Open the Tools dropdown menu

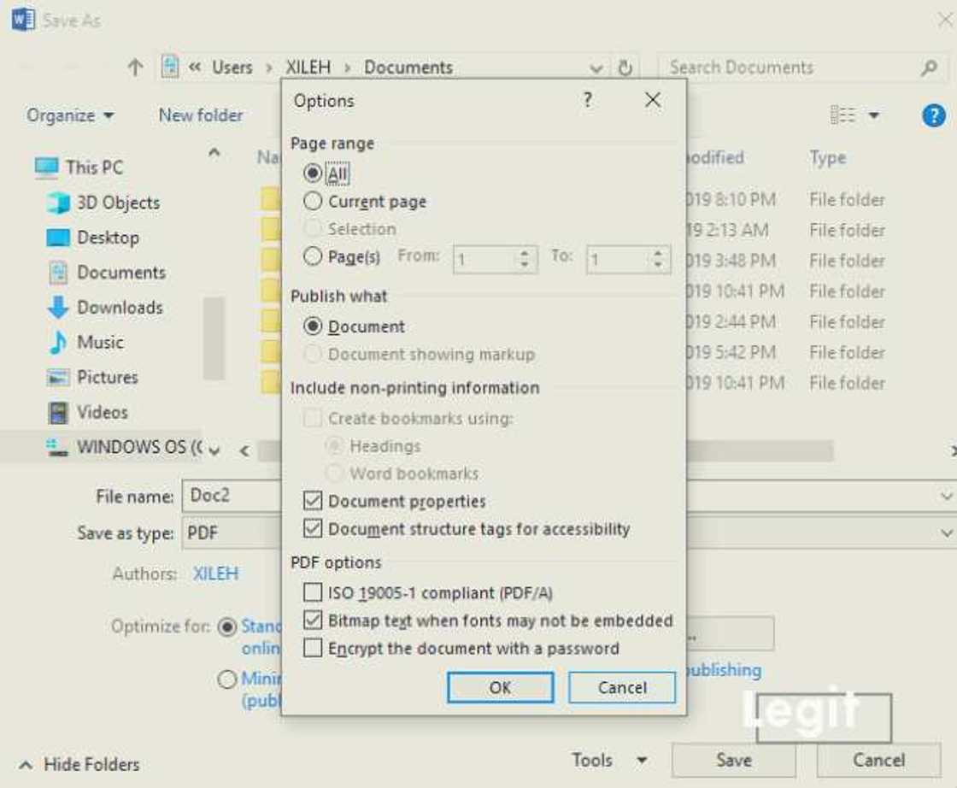coord(609,760)
